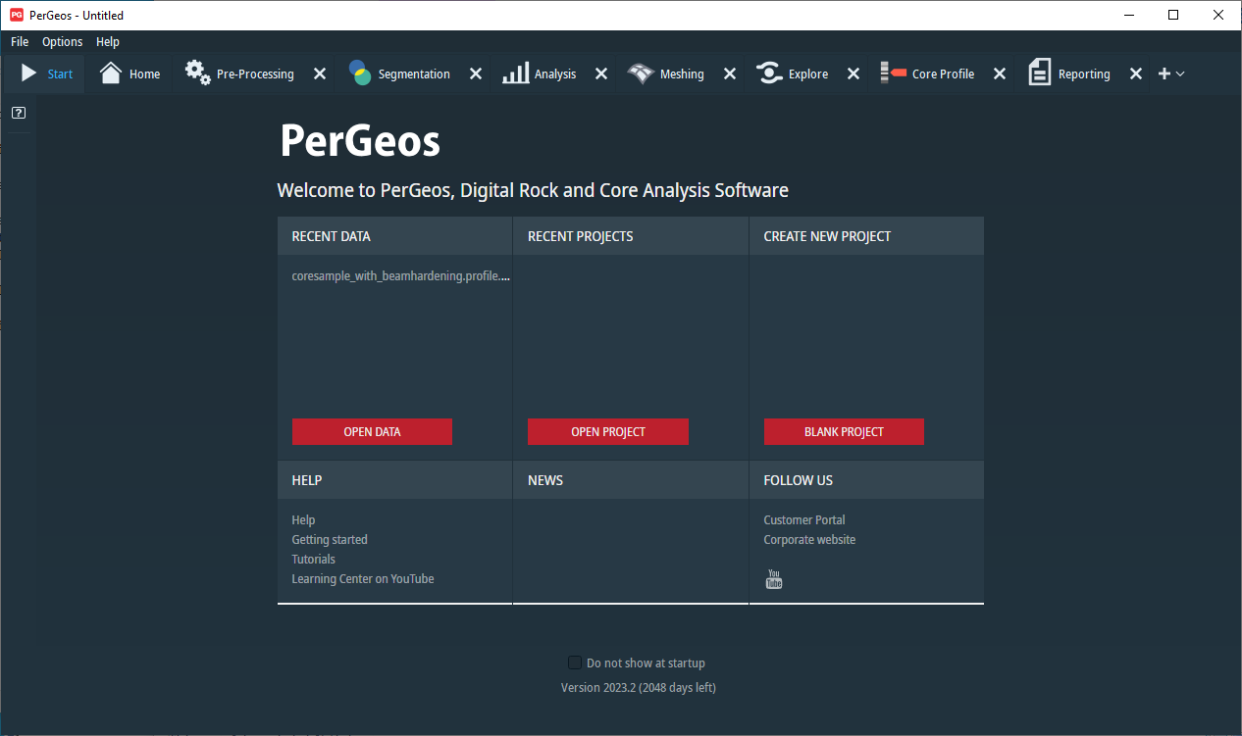Screen dimensions: 1242x736
Task: Close the Analysis workroom tab
Action: (601, 74)
